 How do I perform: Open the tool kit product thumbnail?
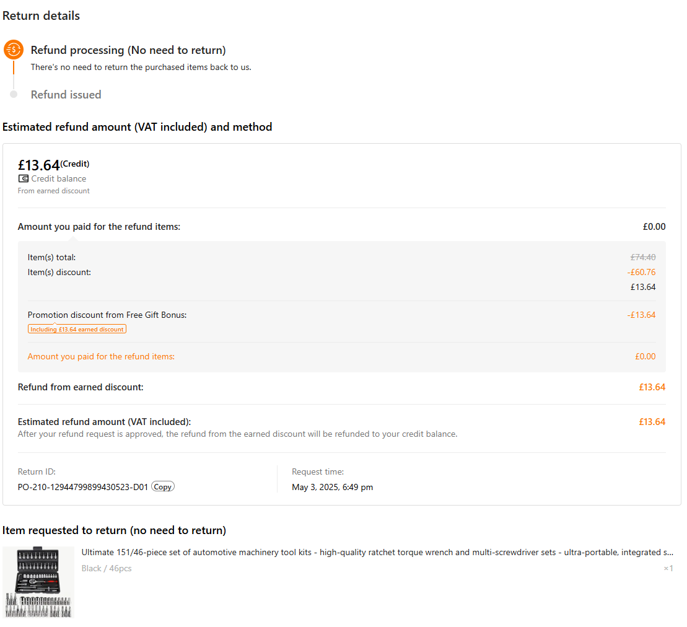[x=38, y=582]
